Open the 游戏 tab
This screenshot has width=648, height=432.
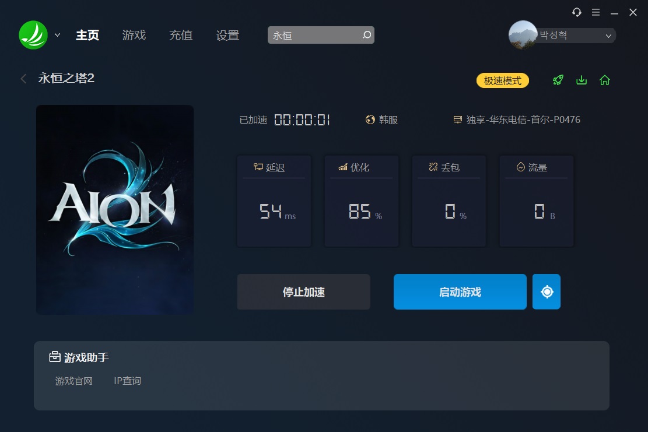(134, 35)
